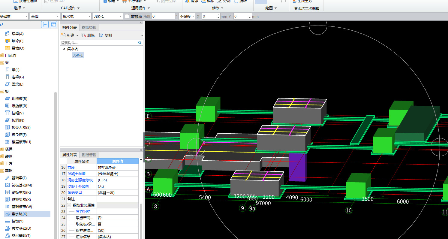Expand the 楼梯 folder in navigation tree
Viewport: 448px width, 239px height.
[2, 149]
